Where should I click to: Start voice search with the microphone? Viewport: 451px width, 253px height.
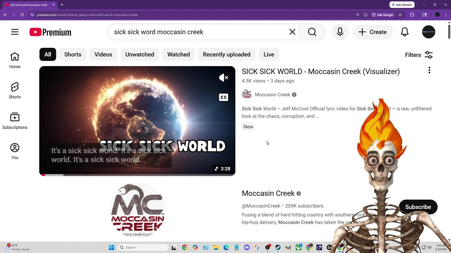[340, 32]
